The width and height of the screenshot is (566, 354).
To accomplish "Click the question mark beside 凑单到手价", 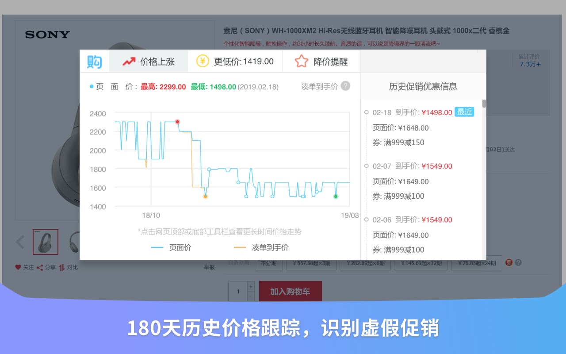I will [x=346, y=86].
